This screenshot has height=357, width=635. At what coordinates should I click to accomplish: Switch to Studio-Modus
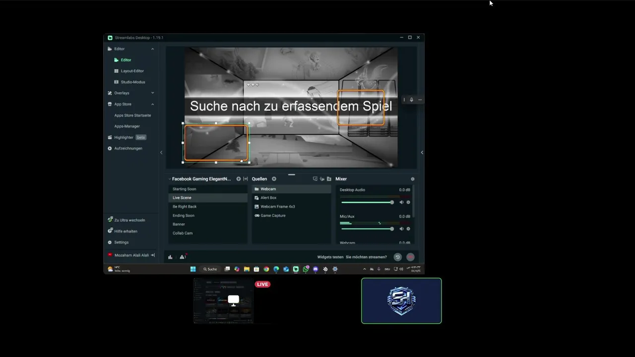tap(133, 82)
